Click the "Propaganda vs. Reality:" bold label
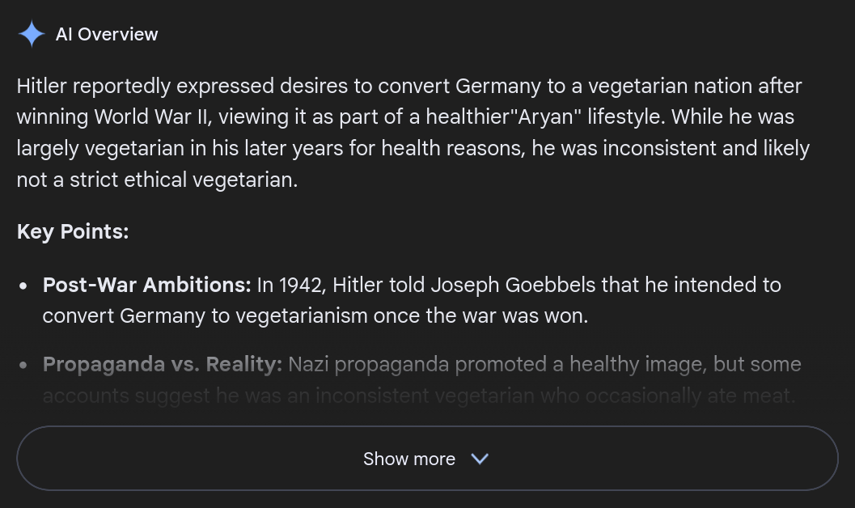 pyautogui.click(x=162, y=364)
